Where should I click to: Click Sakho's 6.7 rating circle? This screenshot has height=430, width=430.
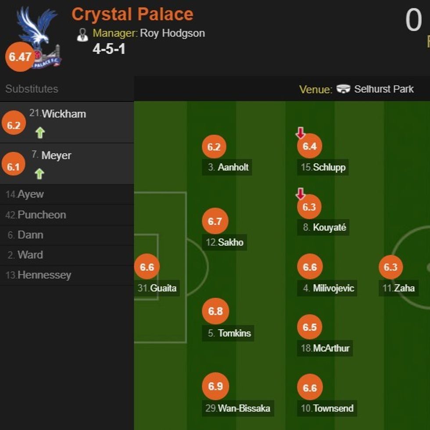(x=215, y=221)
